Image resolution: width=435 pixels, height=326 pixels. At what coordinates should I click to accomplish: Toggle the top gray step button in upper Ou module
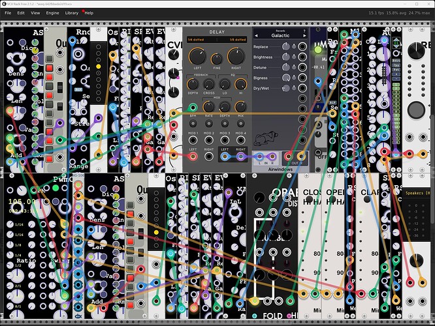pos(49,59)
